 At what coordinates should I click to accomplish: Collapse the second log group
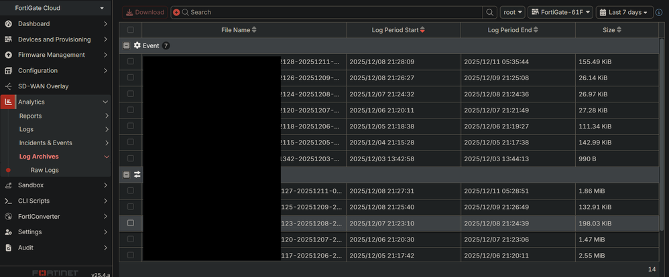point(126,175)
